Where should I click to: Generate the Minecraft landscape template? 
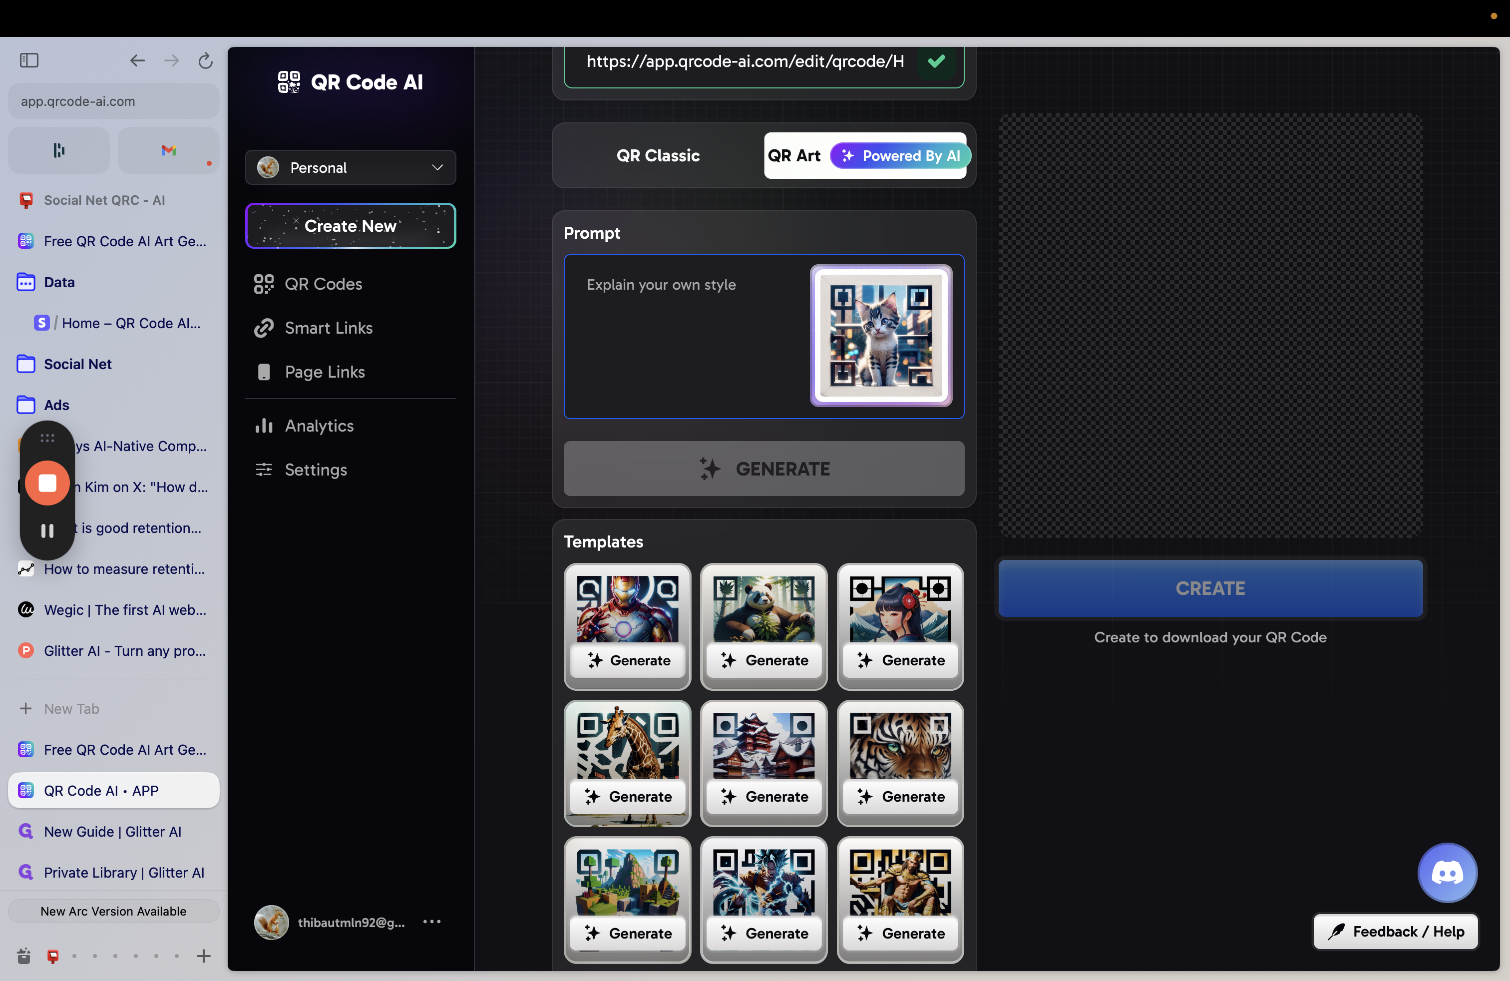coord(628,933)
